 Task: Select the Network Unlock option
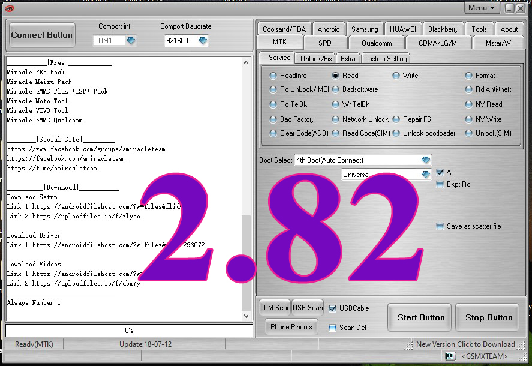click(x=336, y=119)
